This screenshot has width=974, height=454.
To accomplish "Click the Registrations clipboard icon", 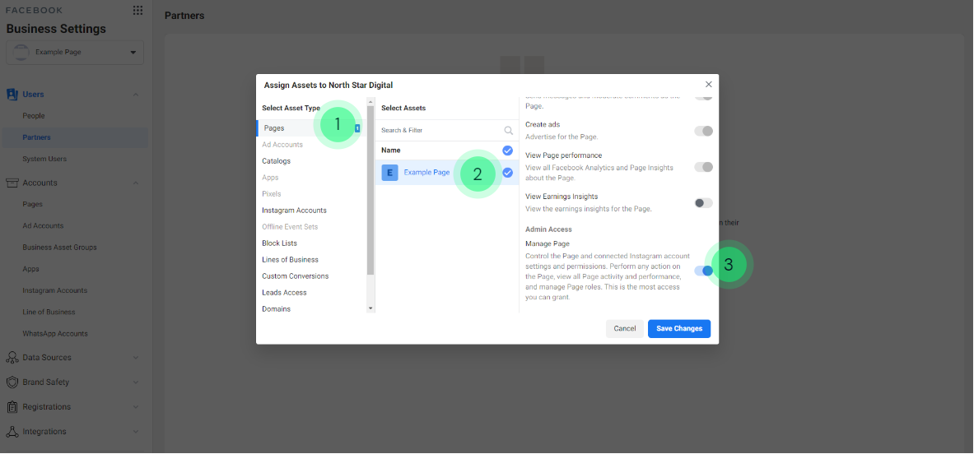I will tap(12, 407).
